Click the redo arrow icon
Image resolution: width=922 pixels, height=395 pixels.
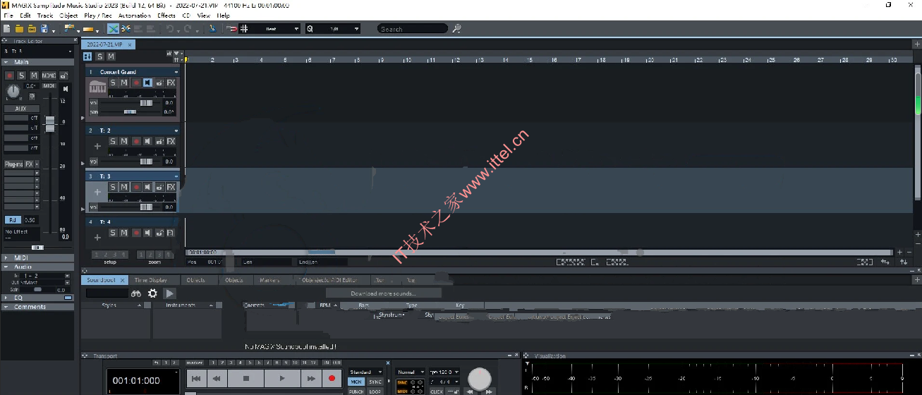click(x=188, y=29)
